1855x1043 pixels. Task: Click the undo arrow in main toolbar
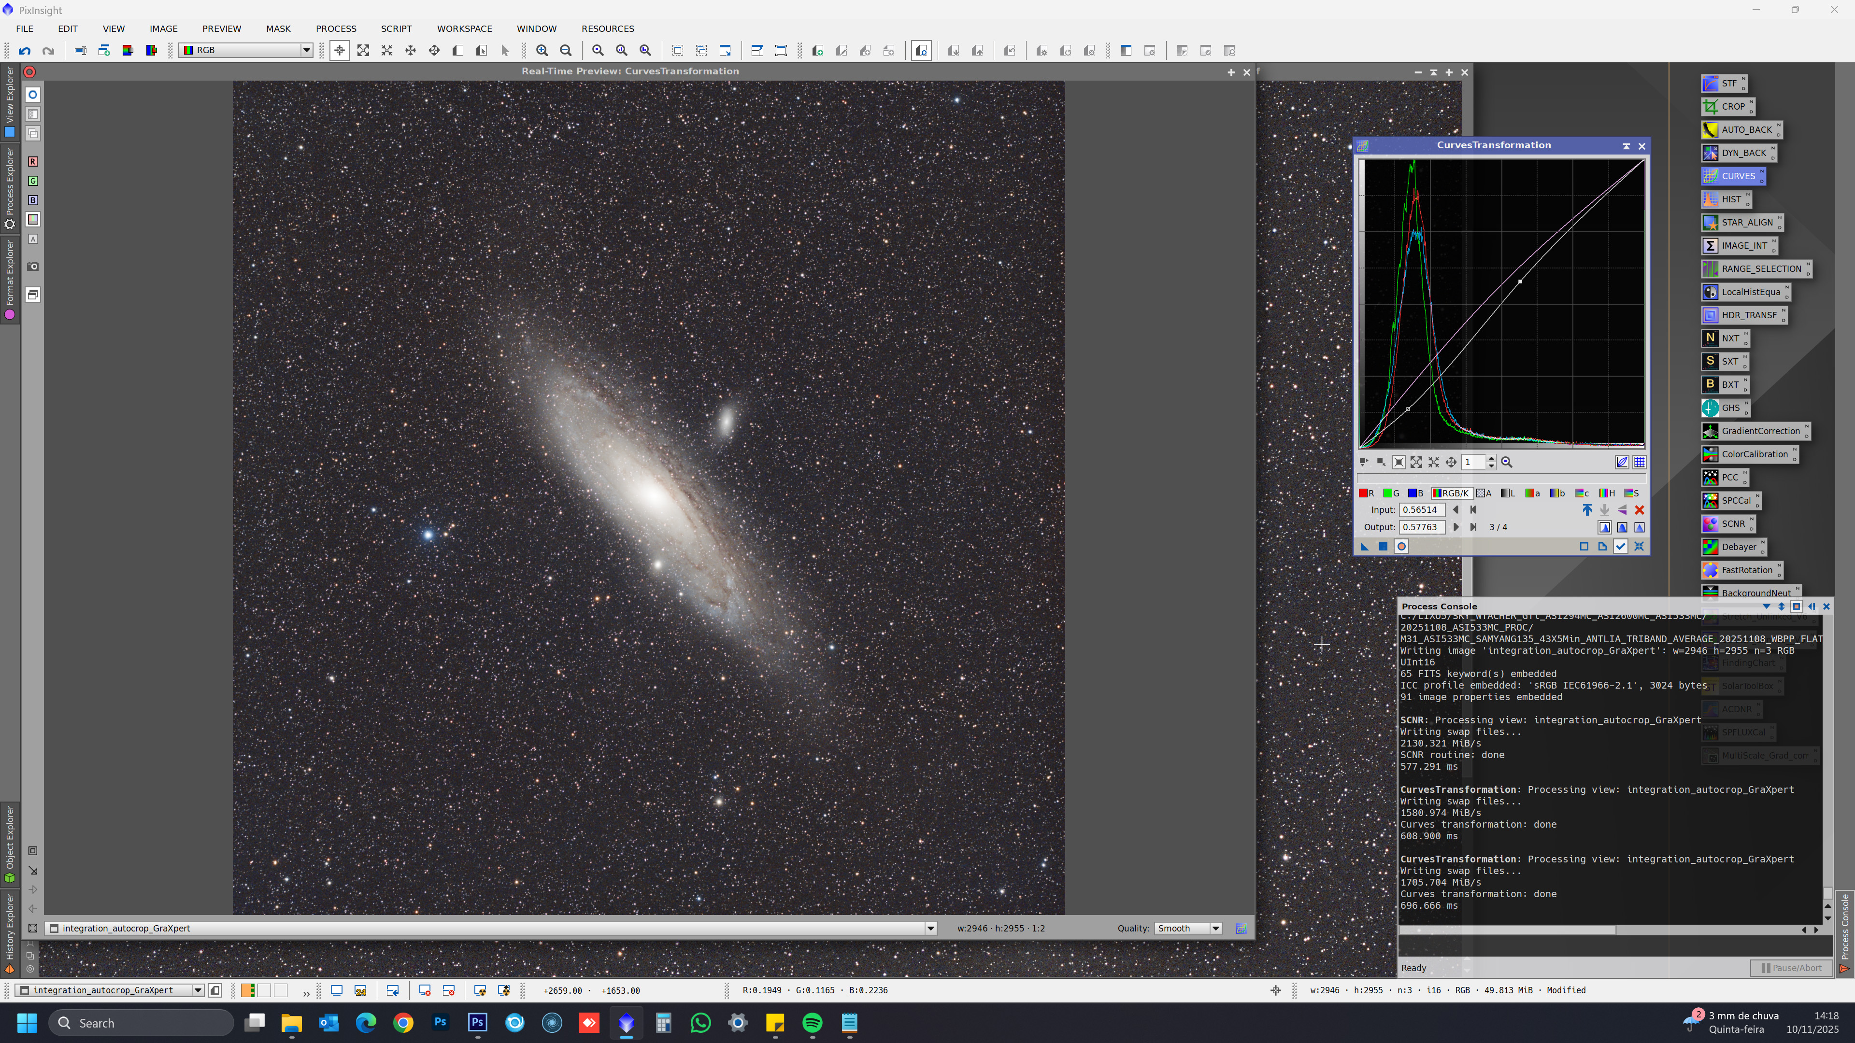click(25, 50)
